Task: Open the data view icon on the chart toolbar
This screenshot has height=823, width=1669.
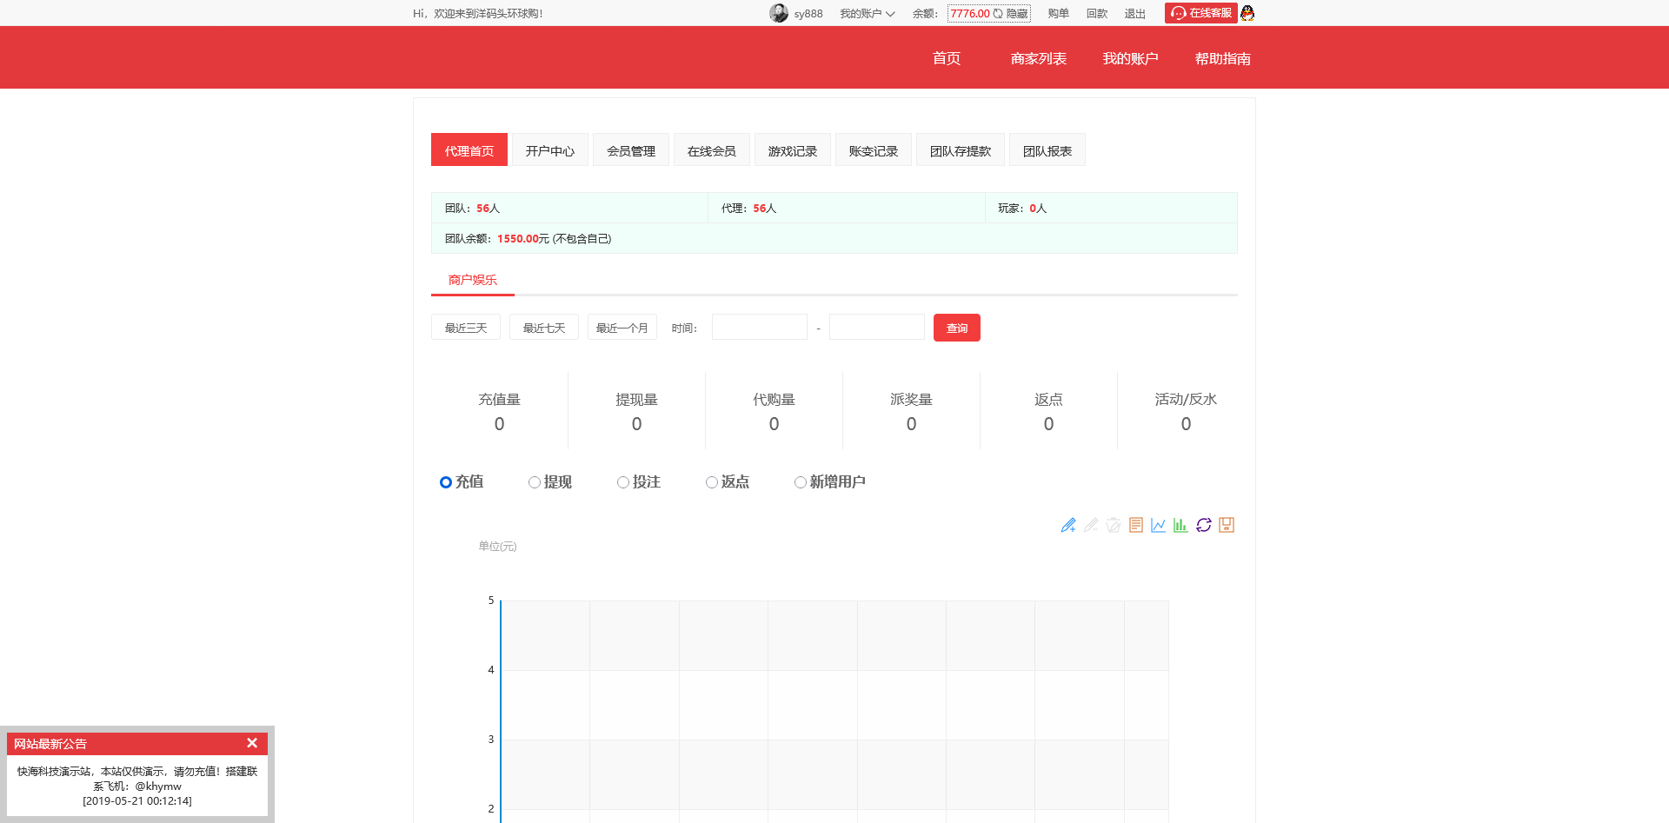Action: pos(1135,525)
